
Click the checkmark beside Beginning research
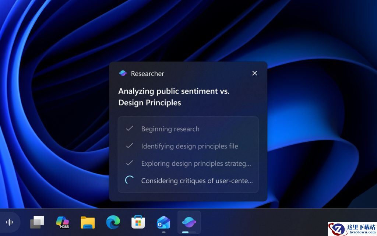pos(129,128)
